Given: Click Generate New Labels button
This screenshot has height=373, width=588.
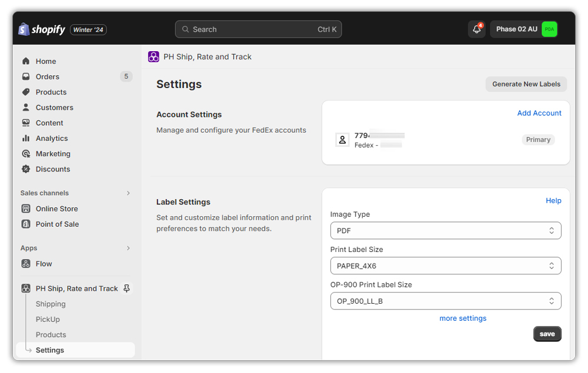Looking at the screenshot, I should [526, 84].
